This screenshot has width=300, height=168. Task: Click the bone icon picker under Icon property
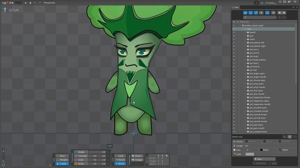(247, 150)
